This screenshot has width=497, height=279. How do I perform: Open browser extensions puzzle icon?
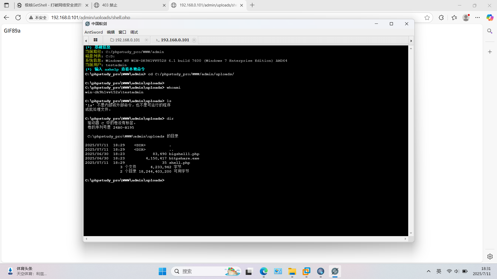click(441, 18)
